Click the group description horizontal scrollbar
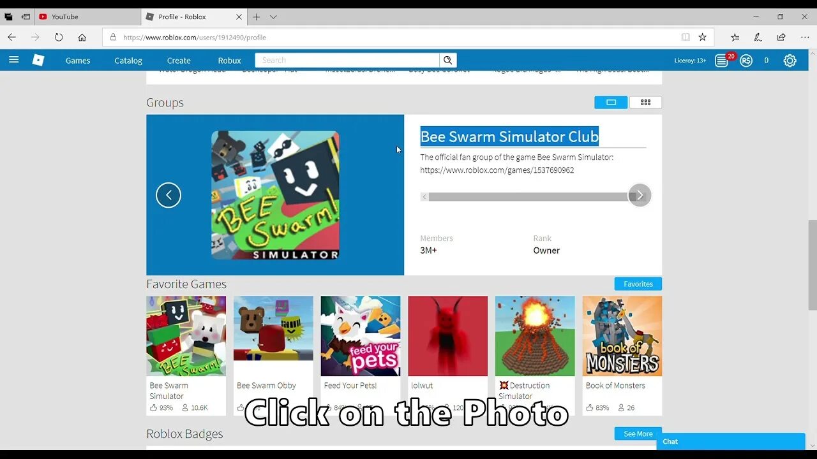The width and height of the screenshot is (817, 459). point(533,197)
